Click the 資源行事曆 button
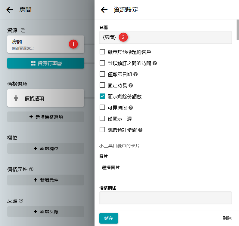This screenshot has height=226, width=239. 45,63
